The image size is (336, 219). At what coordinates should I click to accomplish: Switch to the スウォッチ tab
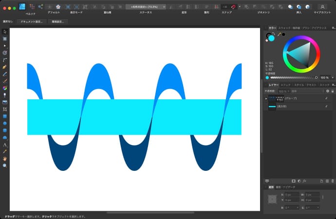(284, 28)
